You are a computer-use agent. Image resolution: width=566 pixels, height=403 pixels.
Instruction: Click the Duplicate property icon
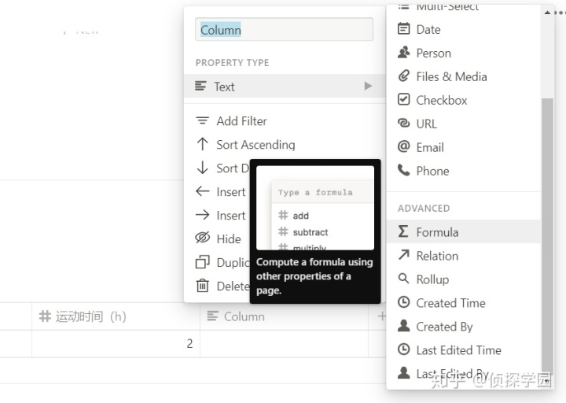[203, 262]
